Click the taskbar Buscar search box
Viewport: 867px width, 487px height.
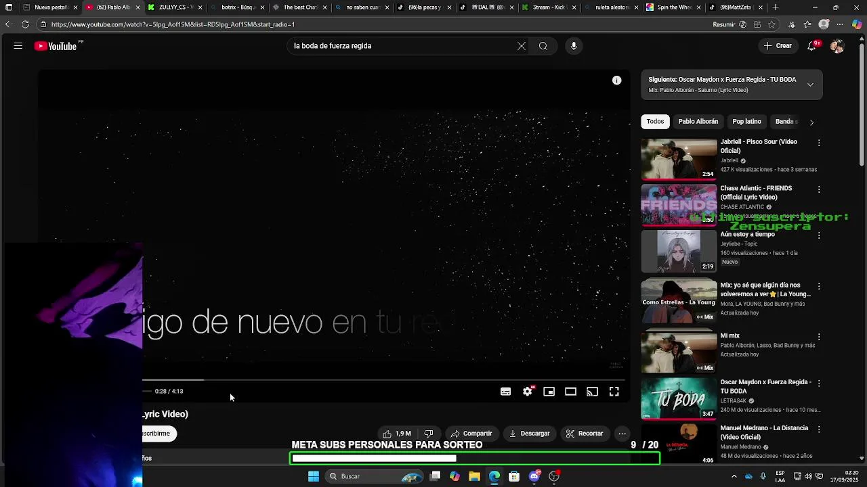(375, 476)
